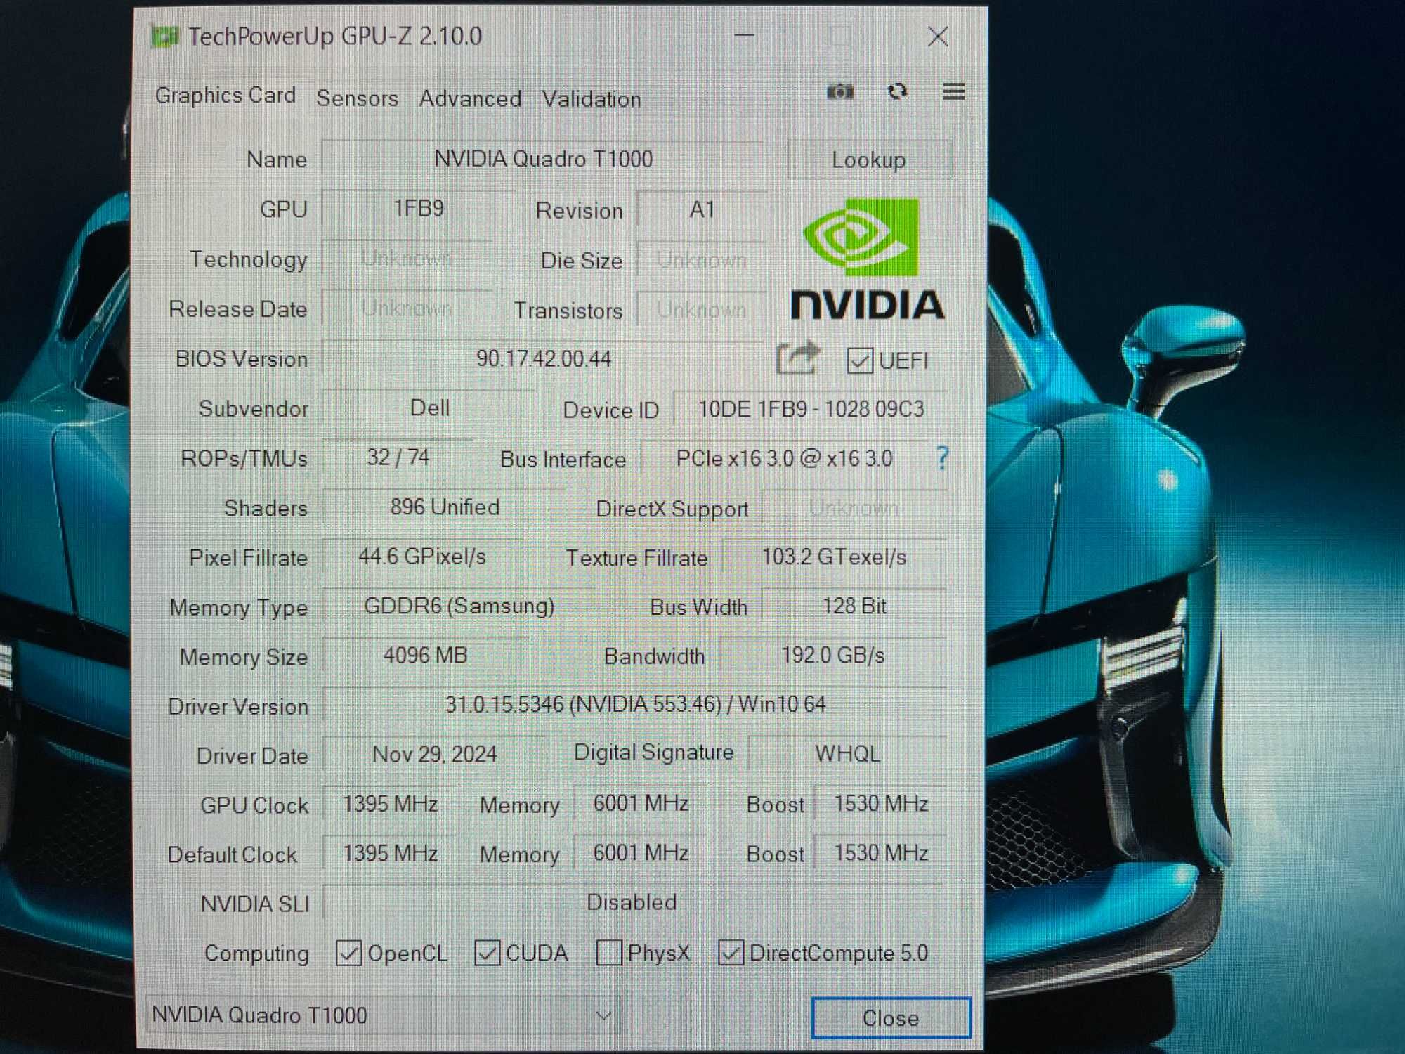Image resolution: width=1405 pixels, height=1054 pixels.
Task: Click Memory Type GDDR6 (Samsung)
Action: 459,606
